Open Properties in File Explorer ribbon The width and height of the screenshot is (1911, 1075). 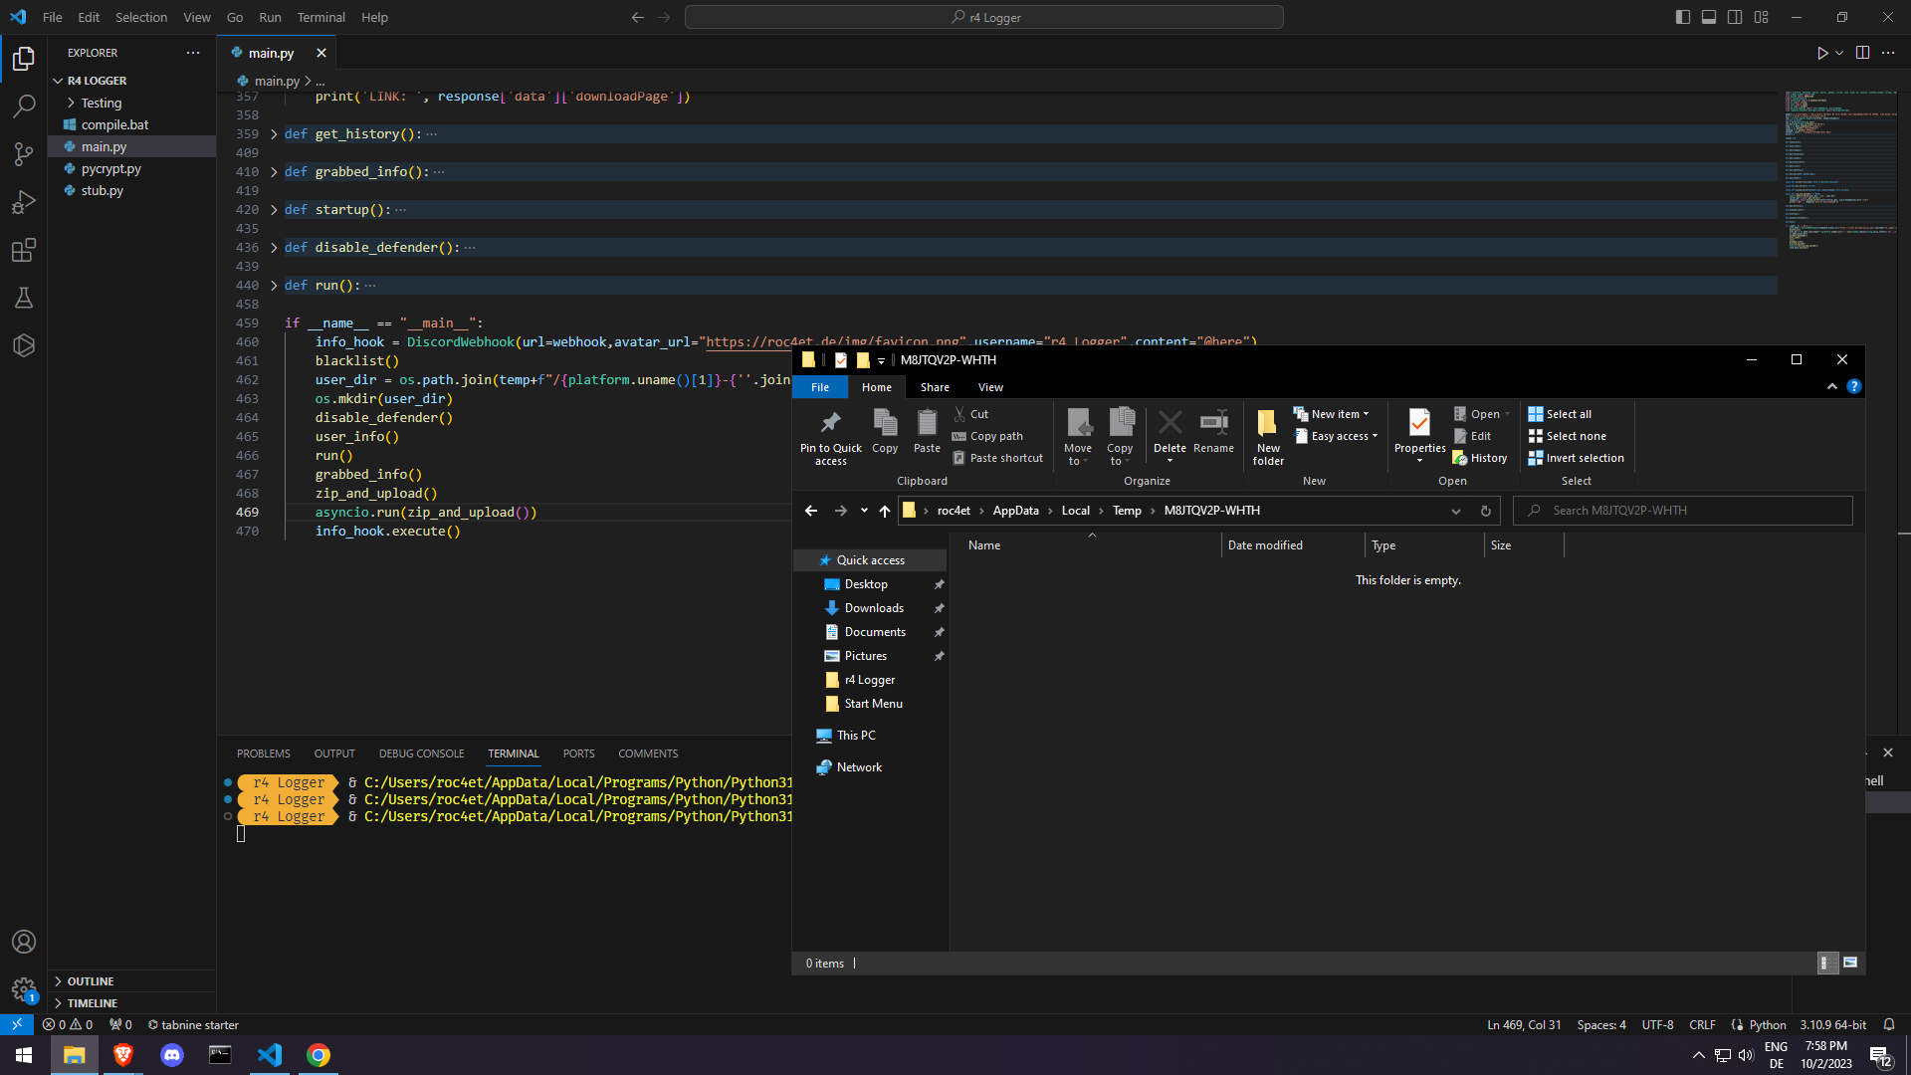coord(1419,435)
